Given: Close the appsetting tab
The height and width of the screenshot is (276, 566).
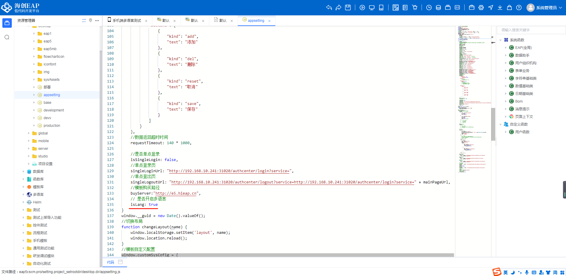Looking at the screenshot, I should pos(269,21).
